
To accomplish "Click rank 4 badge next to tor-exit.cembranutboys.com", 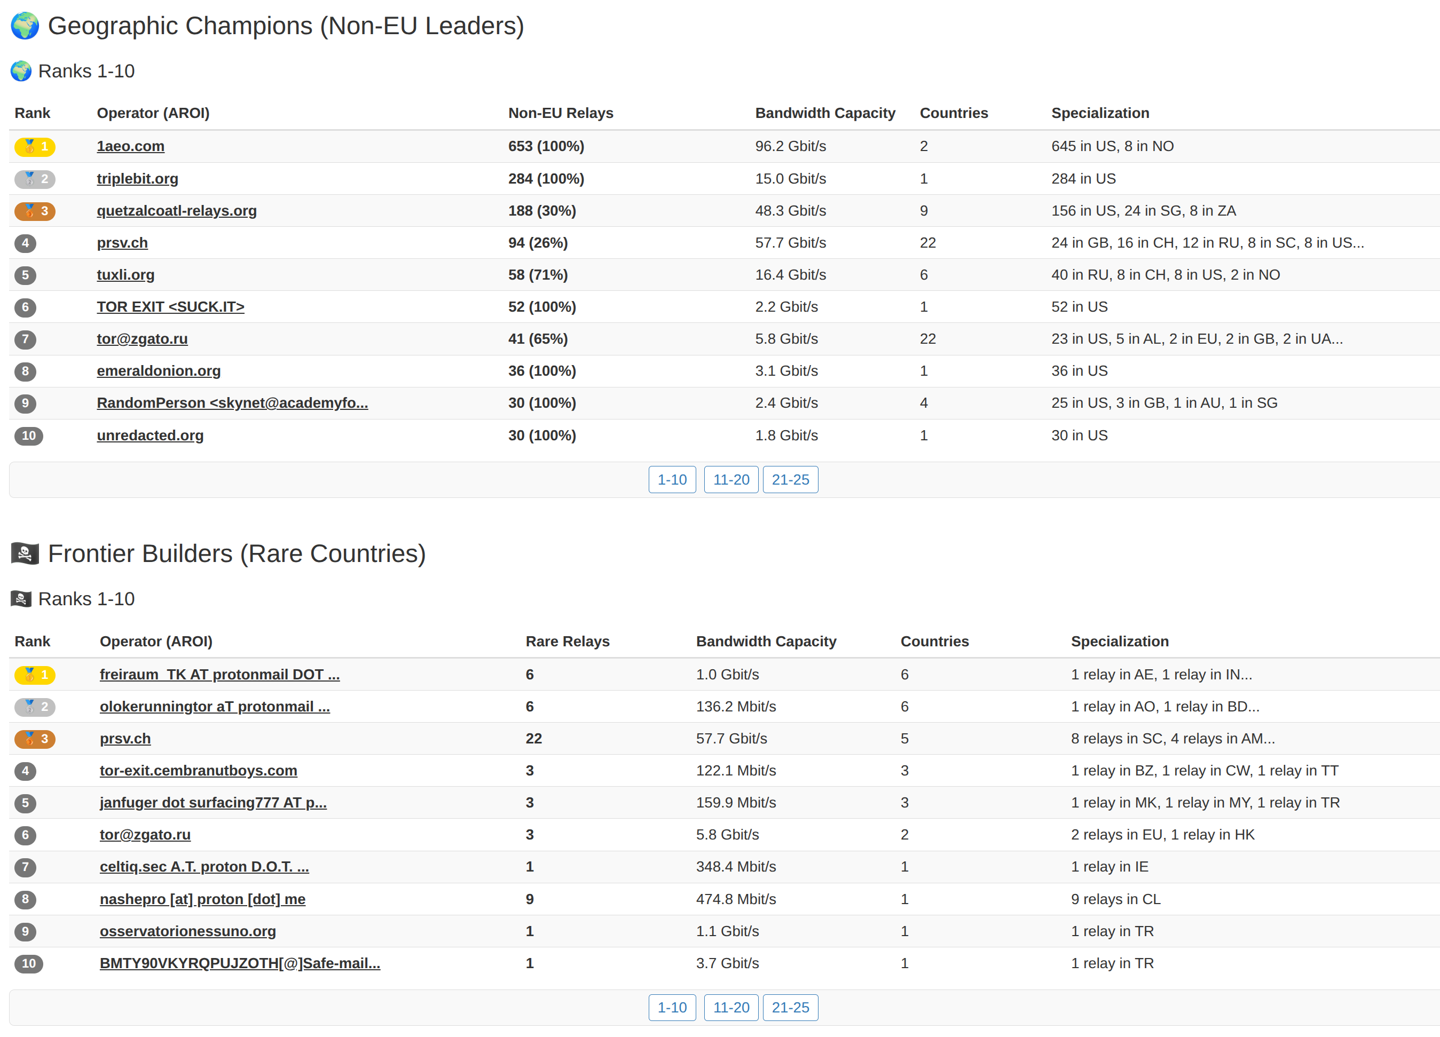I will [x=26, y=771].
